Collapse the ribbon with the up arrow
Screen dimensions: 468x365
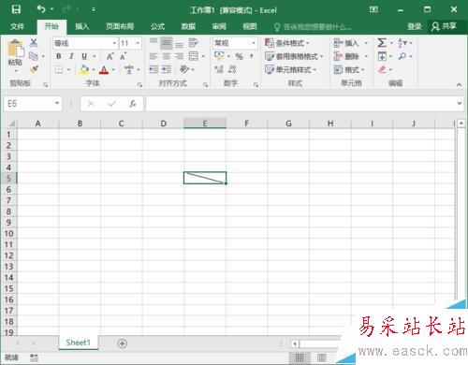[459, 84]
